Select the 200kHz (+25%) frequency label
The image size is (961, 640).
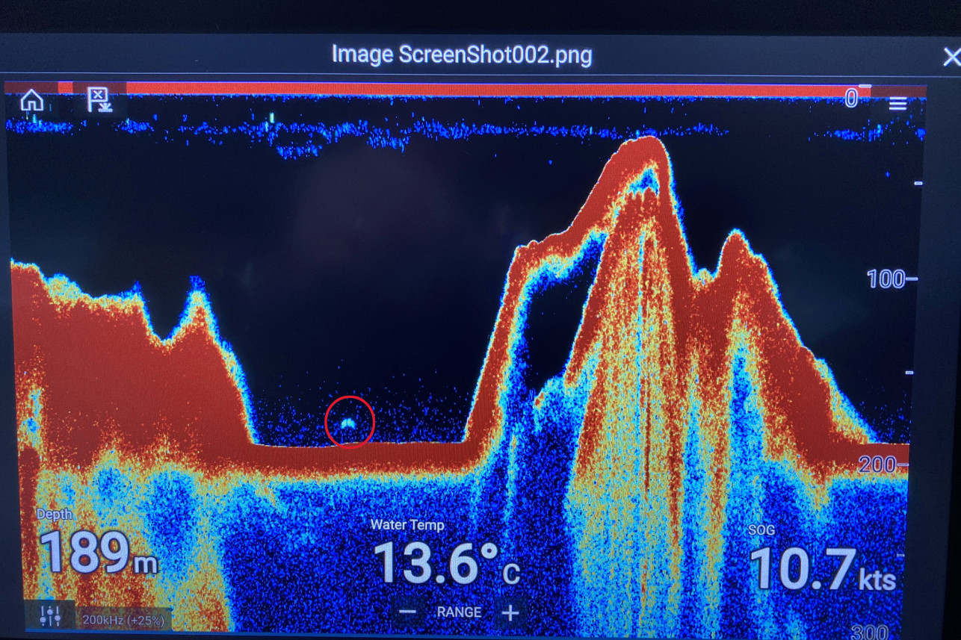pyautogui.click(x=123, y=619)
